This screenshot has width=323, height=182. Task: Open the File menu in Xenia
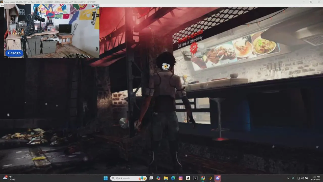pyautogui.click(x=2, y=6)
